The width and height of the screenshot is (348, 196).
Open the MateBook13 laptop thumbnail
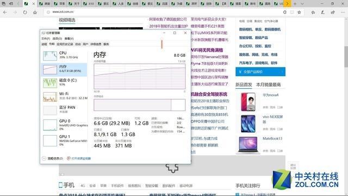[x=248, y=145]
